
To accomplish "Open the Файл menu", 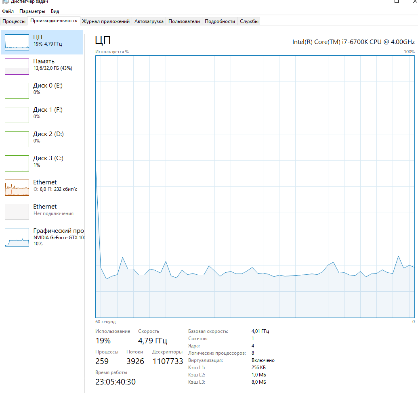I will 8,11.
